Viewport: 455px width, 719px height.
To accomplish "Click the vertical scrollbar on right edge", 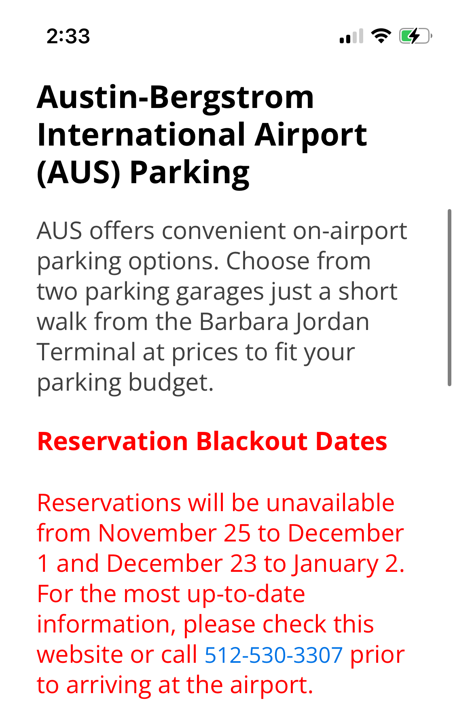I will (449, 297).
